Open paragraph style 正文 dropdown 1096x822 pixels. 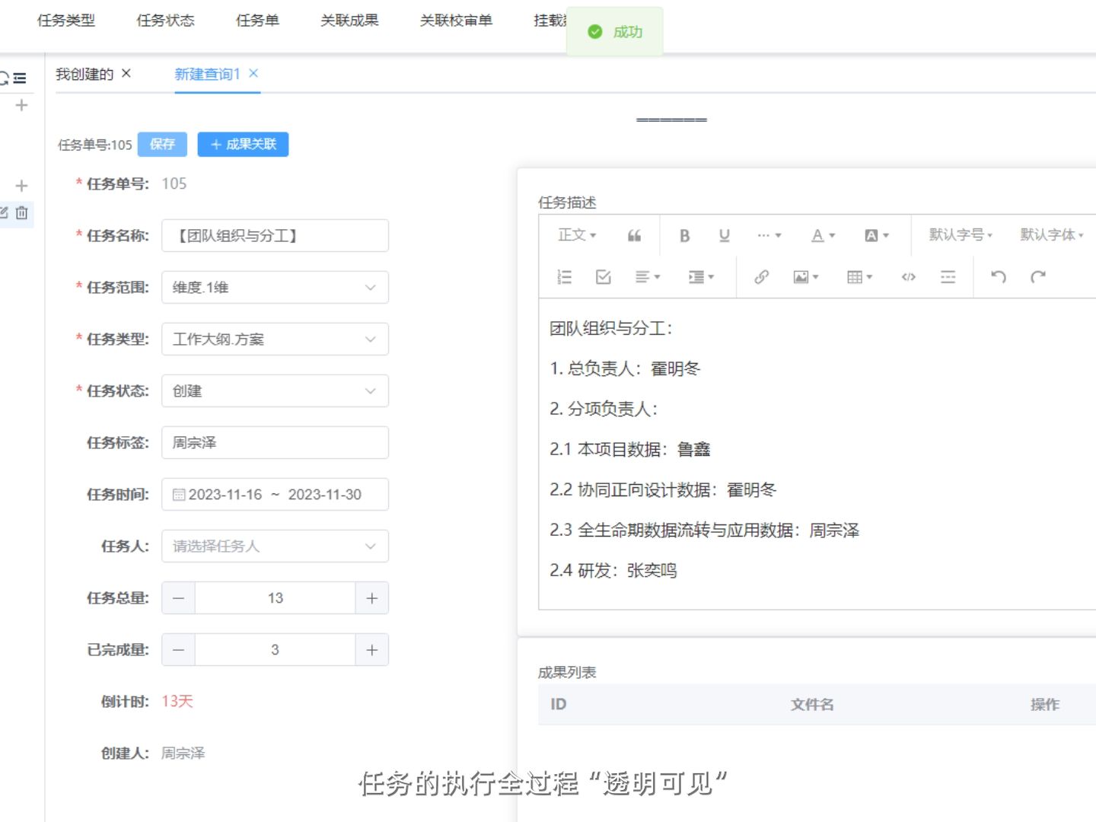[x=577, y=235]
